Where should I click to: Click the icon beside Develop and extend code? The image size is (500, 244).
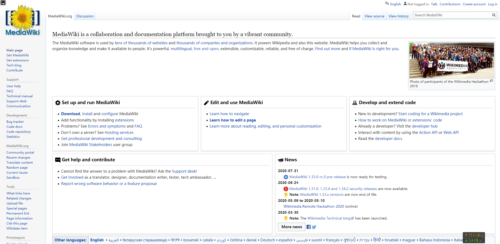[355, 103]
